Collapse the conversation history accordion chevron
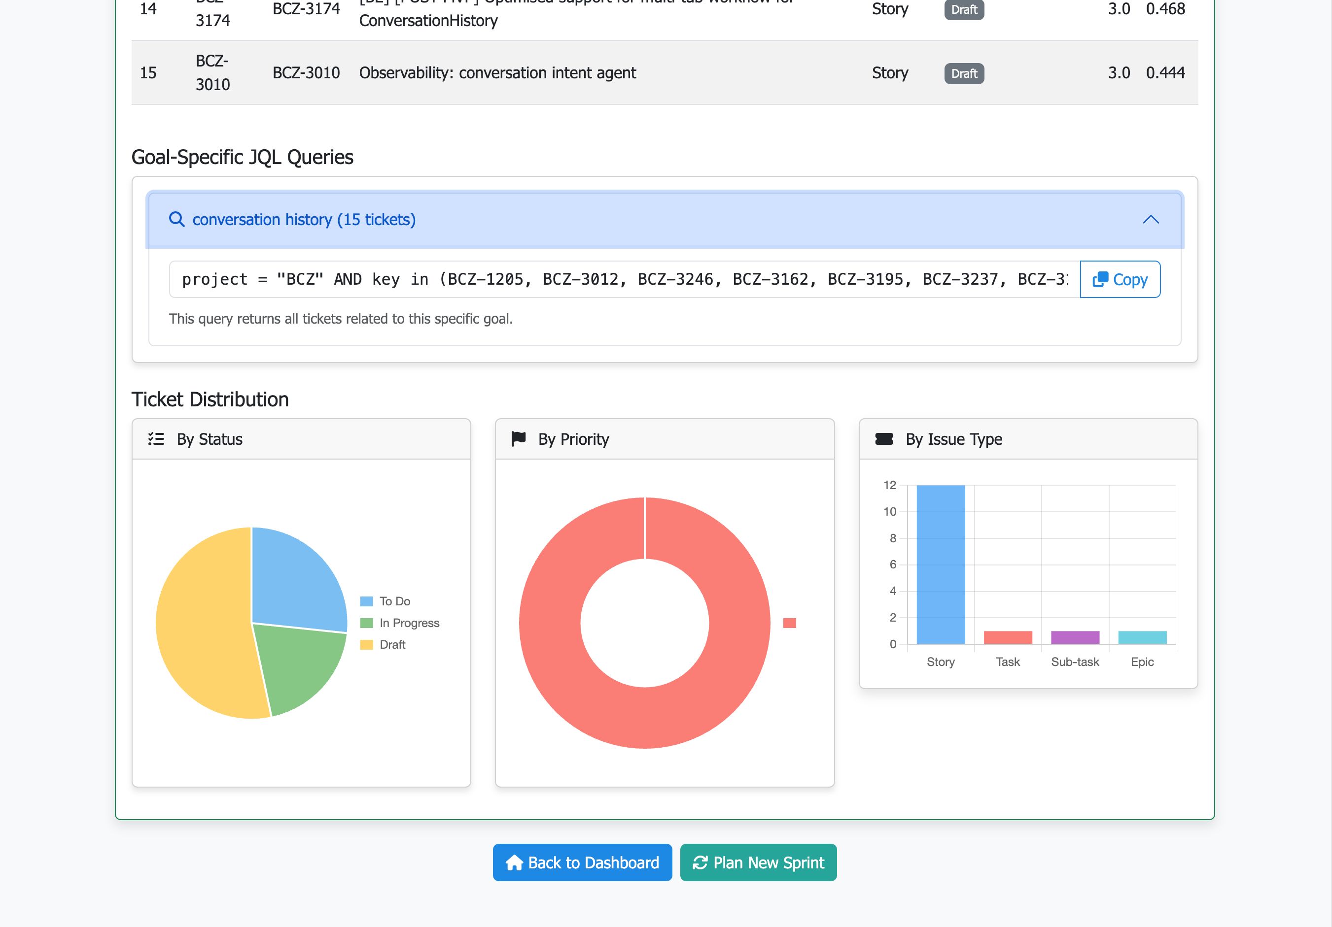The width and height of the screenshot is (1332, 927). (x=1151, y=220)
